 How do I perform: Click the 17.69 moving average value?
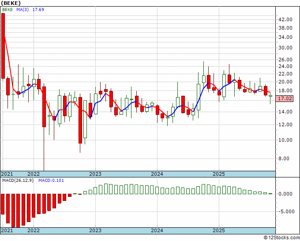pos(38,10)
